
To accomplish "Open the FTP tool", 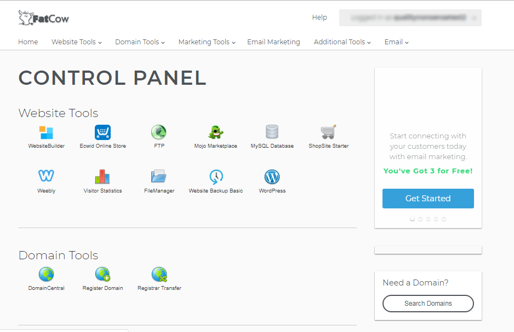I will click(158, 132).
